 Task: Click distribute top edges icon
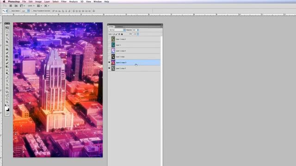click(x=74, y=11)
